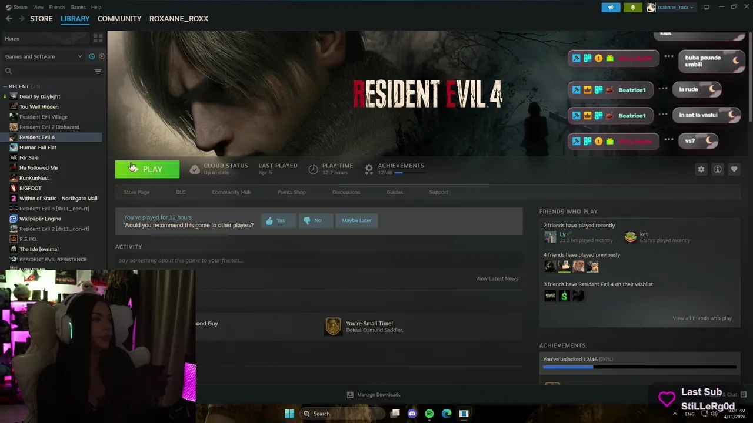The image size is (753, 423).
Task: Open friend ket's avatar
Action: [x=631, y=237]
